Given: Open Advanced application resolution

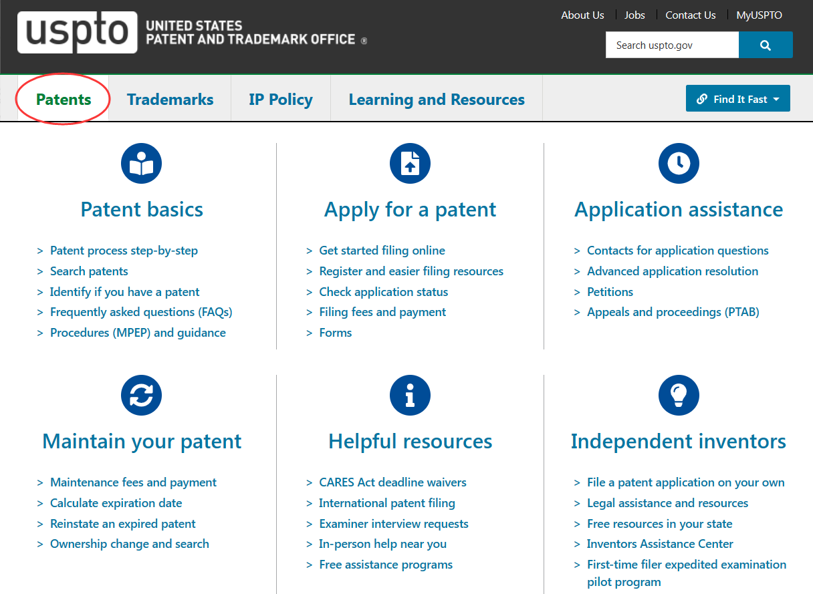Looking at the screenshot, I should 673,271.
